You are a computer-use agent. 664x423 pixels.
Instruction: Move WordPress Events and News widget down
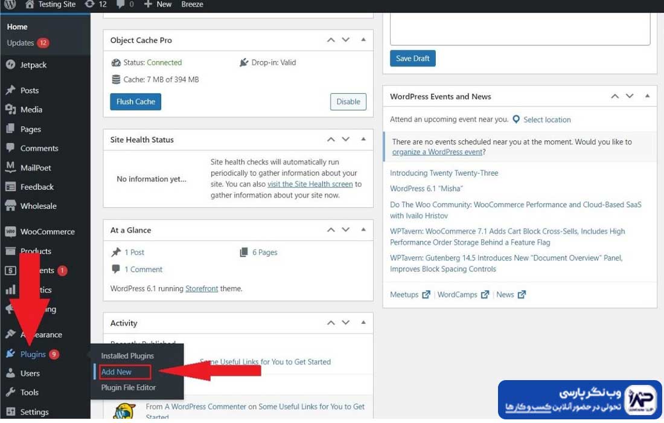(630, 96)
